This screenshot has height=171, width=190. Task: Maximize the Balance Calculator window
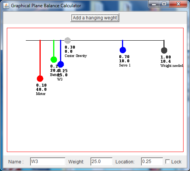tap(164, 4)
